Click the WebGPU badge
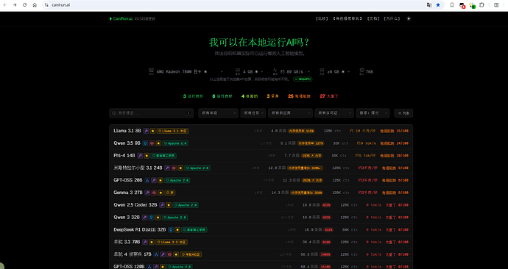508x269 pixels. (x=303, y=79)
